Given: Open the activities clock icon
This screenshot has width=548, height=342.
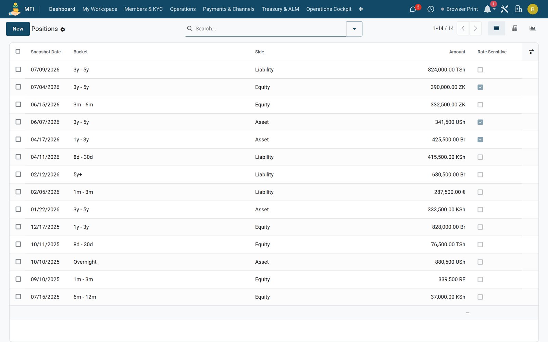Looking at the screenshot, I should pos(431,9).
